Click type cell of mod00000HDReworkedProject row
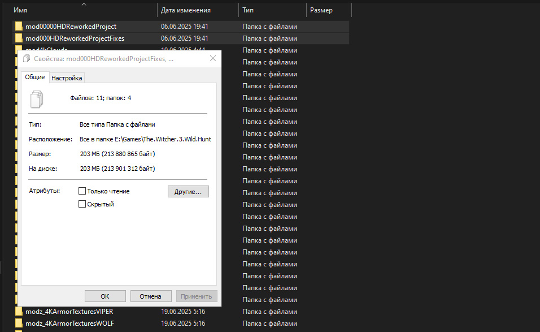This screenshot has width=540, height=332. pyautogui.click(x=269, y=27)
